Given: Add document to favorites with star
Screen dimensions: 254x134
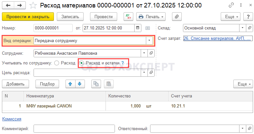Looking at the screenshot, I should coord(33,6).
